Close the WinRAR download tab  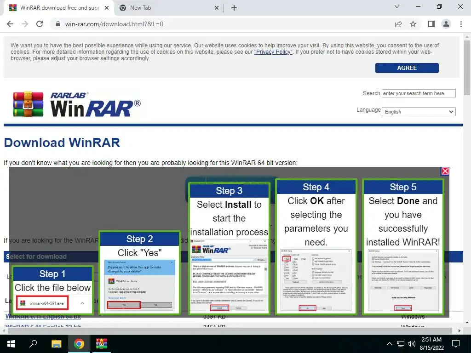pos(107,8)
